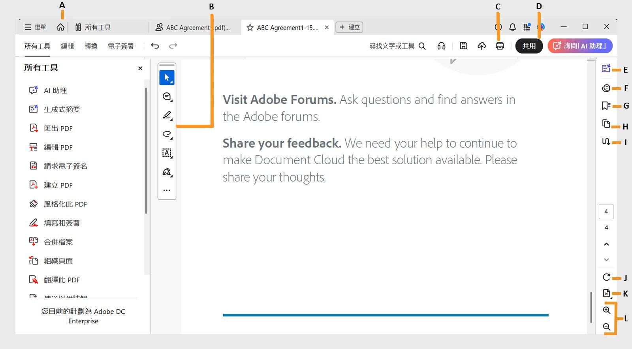
Task: Close the 所有工具 side panel
Action: (140, 68)
